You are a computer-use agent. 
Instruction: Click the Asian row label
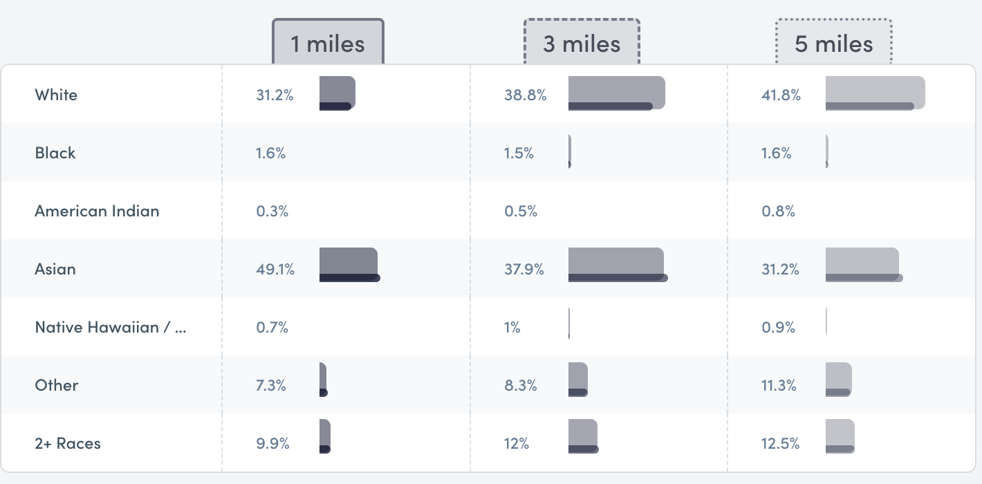[x=55, y=269]
